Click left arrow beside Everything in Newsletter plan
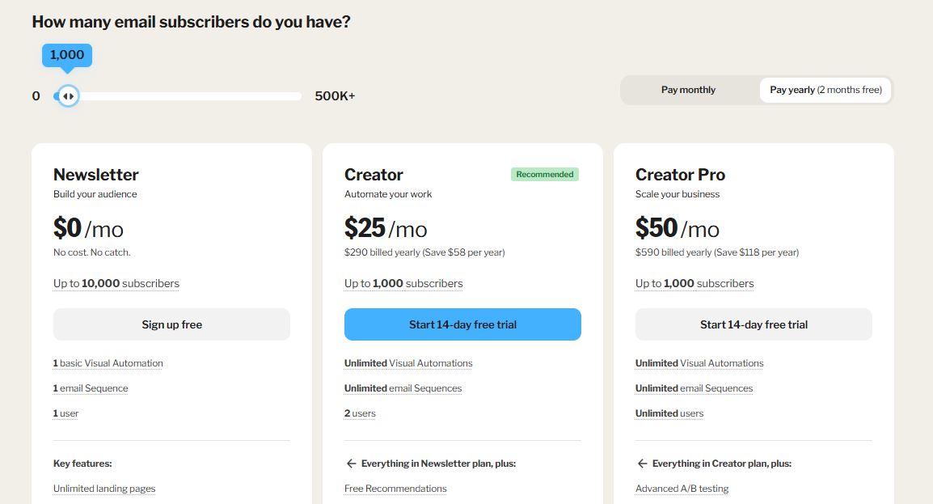This screenshot has height=504, width=933. tap(351, 464)
